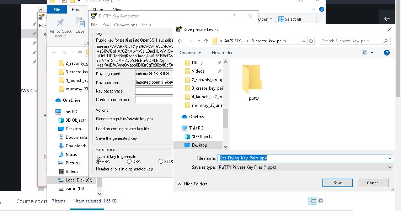
Task: Click the Key fingerprint field
Action: point(154,74)
